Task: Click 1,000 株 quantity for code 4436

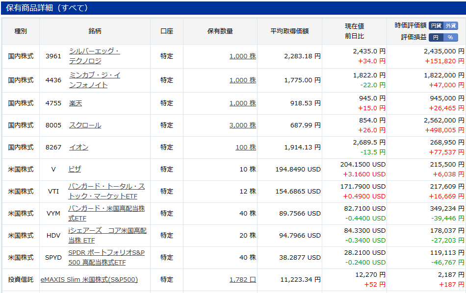Action: [242, 80]
